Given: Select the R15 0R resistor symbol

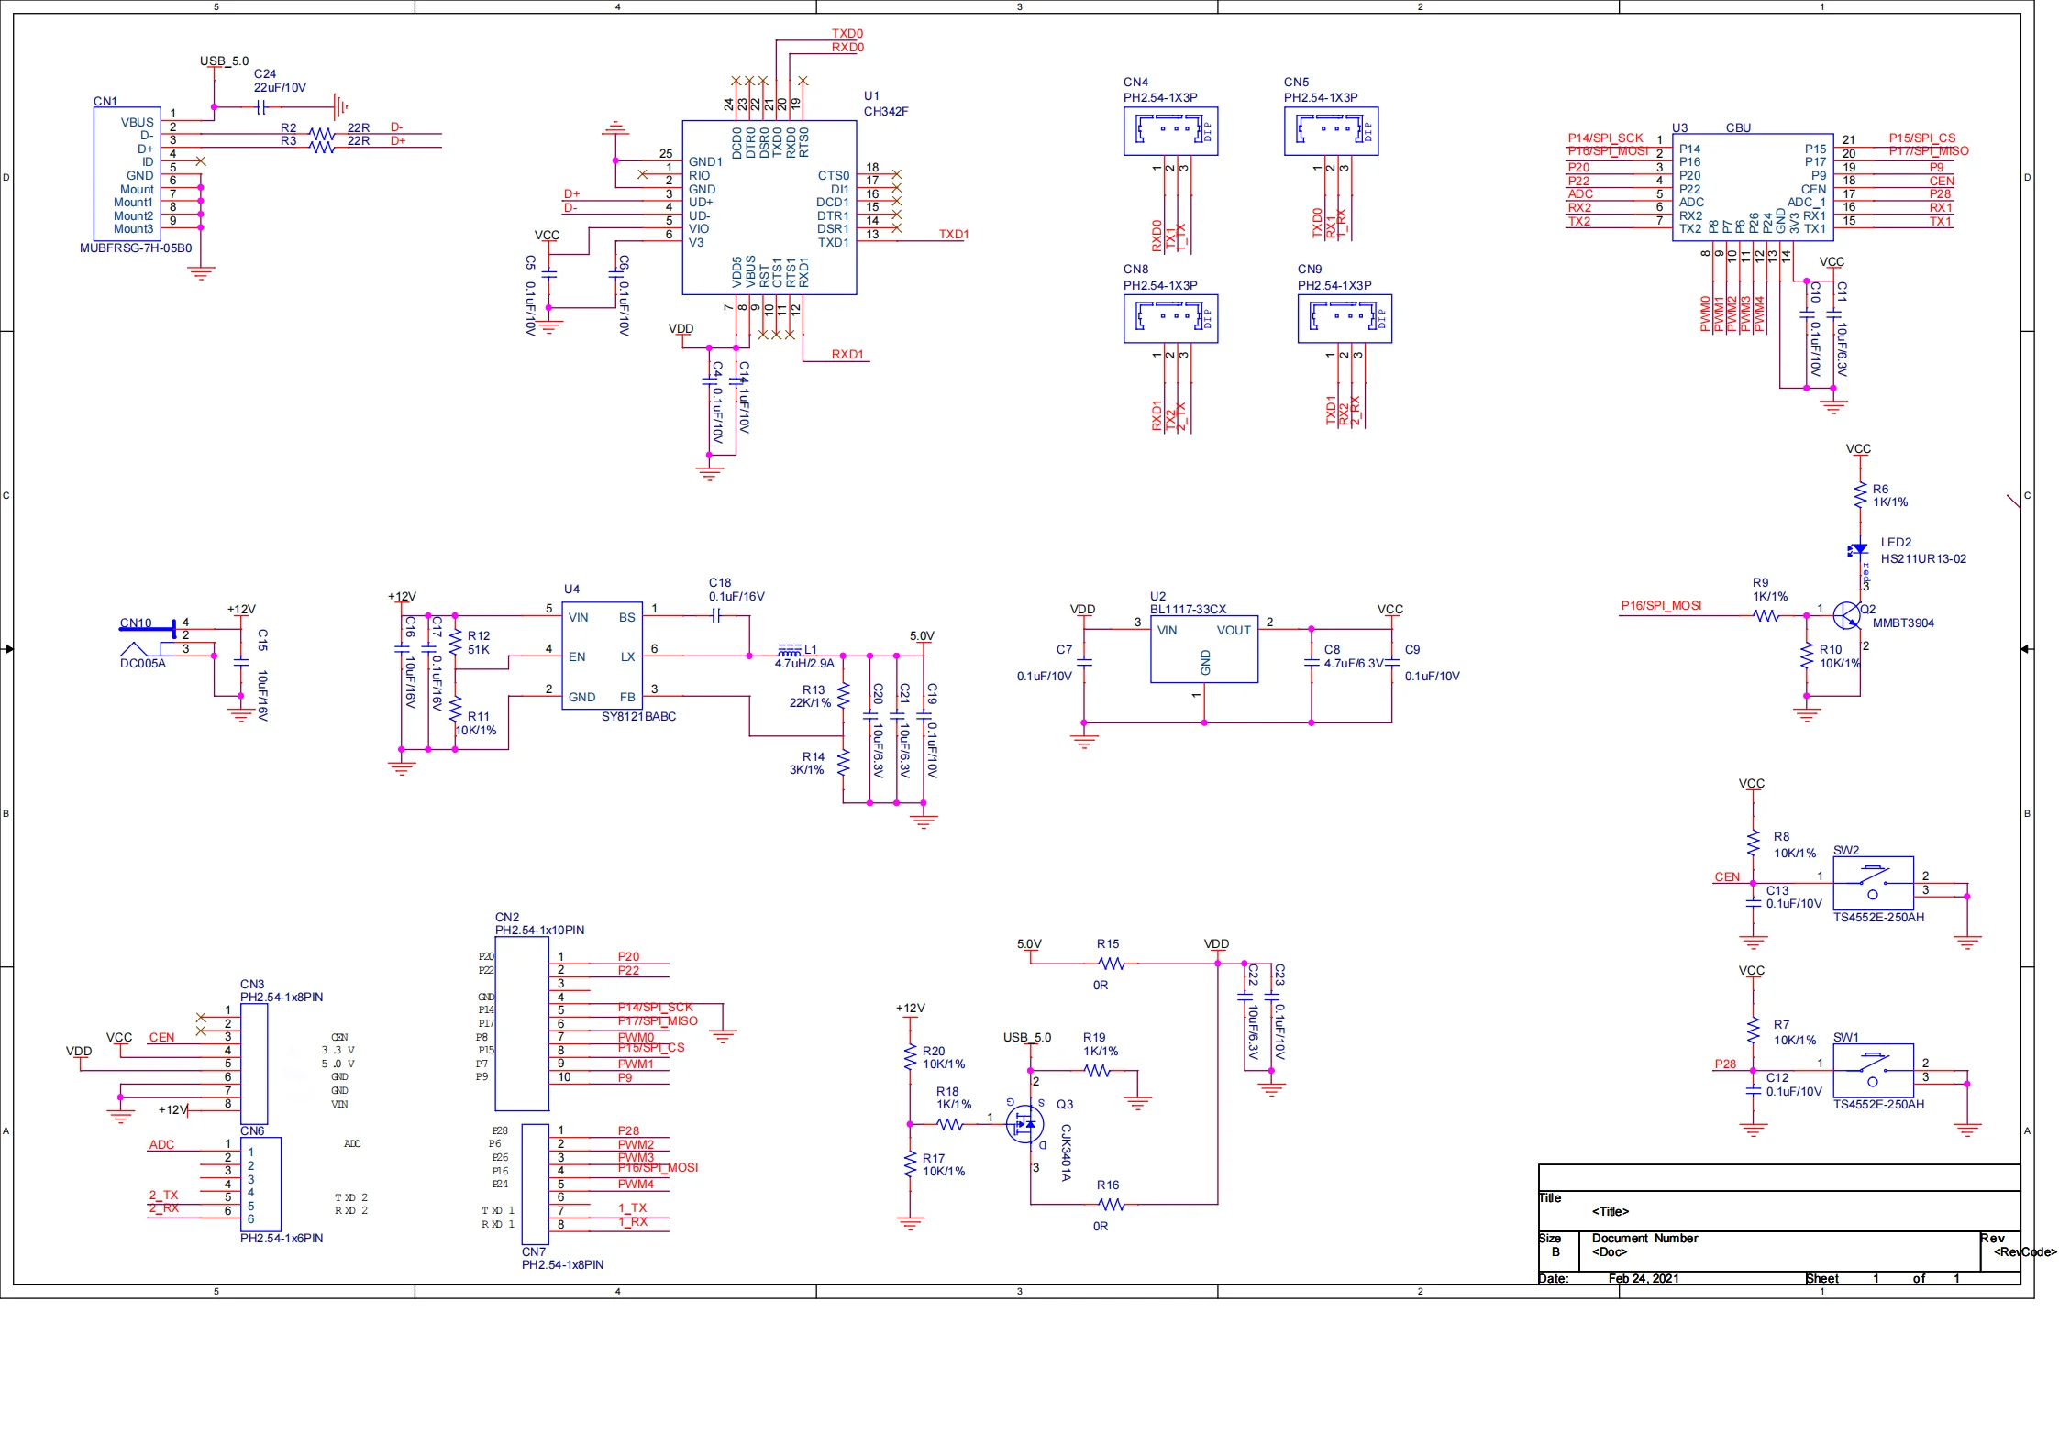Looking at the screenshot, I should pos(1111,964).
